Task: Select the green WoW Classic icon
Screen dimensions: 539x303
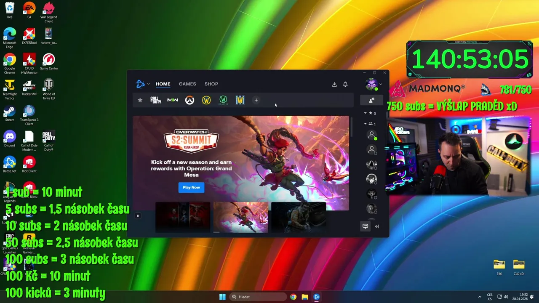Action: pos(223,100)
